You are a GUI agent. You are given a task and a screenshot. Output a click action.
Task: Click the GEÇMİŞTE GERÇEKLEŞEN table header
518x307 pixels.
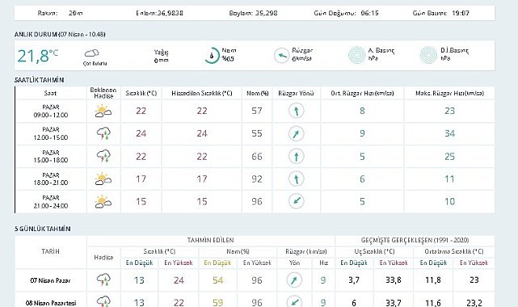click(415, 240)
